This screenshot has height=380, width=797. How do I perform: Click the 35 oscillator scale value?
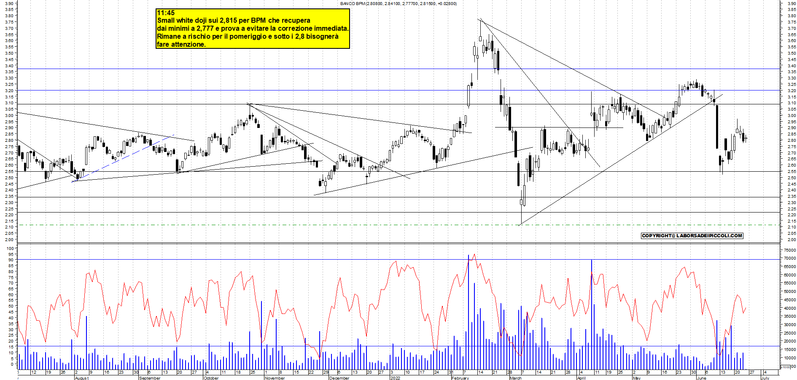pyautogui.click(x=11, y=324)
